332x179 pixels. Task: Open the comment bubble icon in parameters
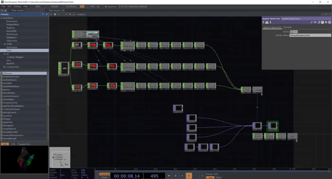(315, 22)
